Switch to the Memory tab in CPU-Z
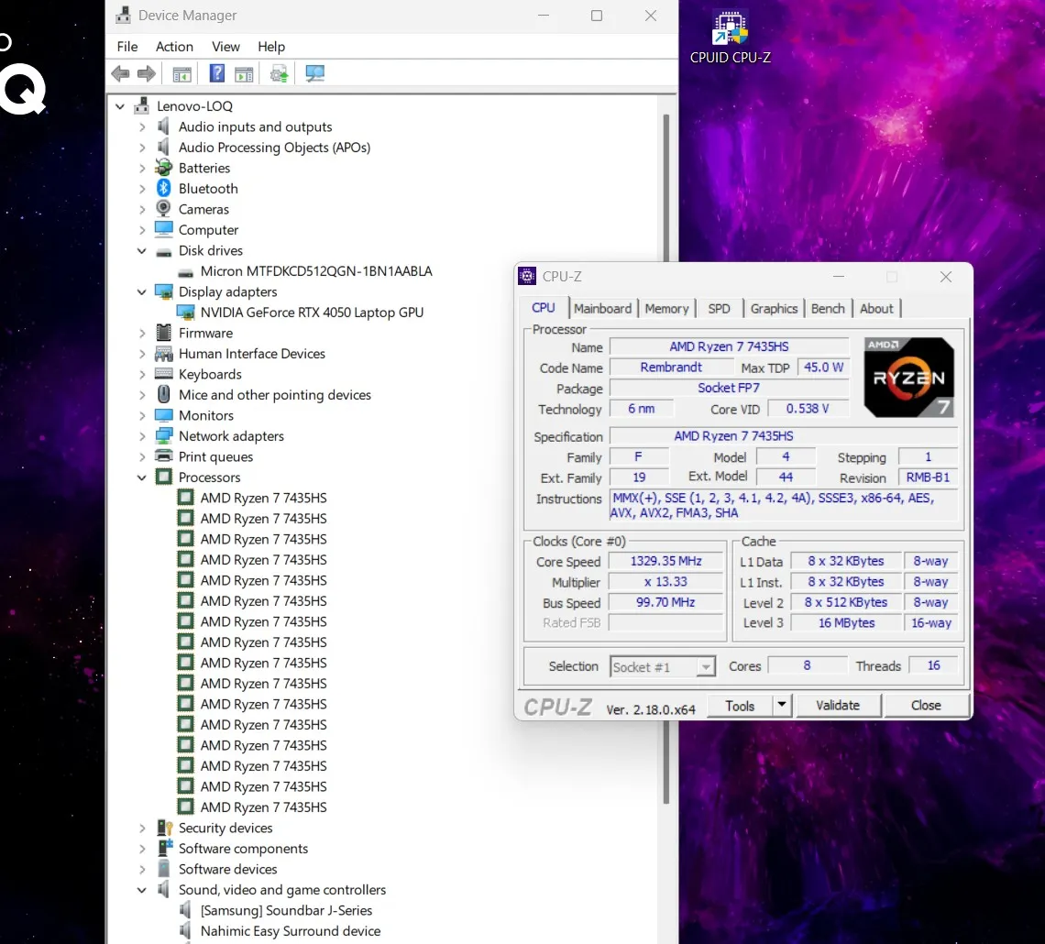 (x=666, y=309)
